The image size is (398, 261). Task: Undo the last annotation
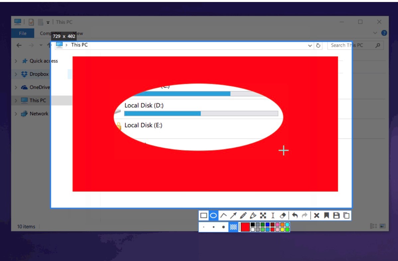point(295,216)
